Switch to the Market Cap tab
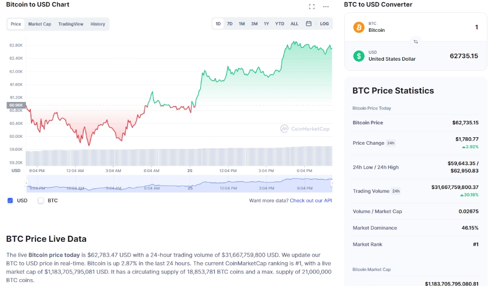The width and height of the screenshot is (498, 286). (39, 24)
